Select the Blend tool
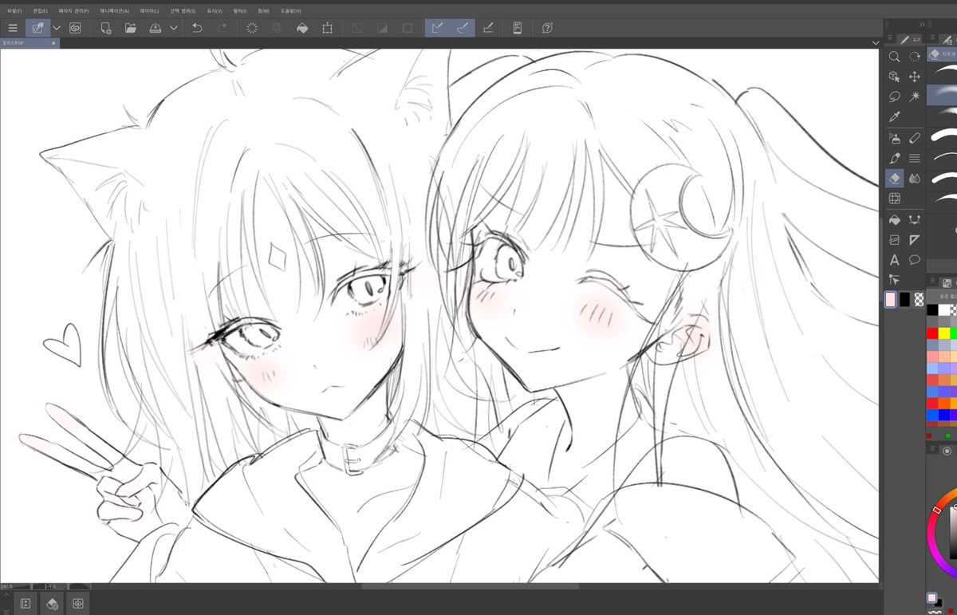 pos(914,178)
